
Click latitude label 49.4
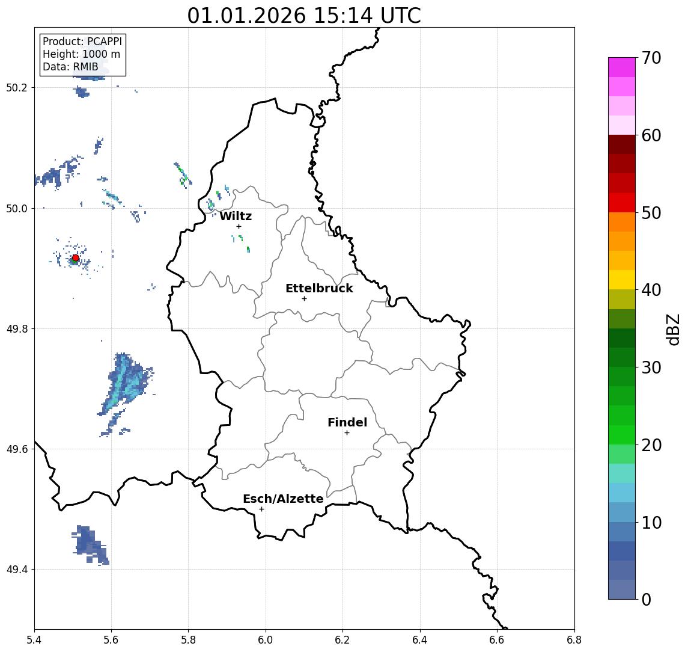pyautogui.click(x=17, y=570)
